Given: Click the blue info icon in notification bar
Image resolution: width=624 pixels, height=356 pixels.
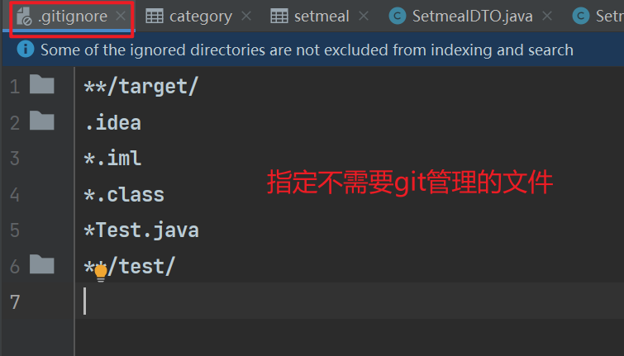Looking at the screenshot, I should (26, 50).
